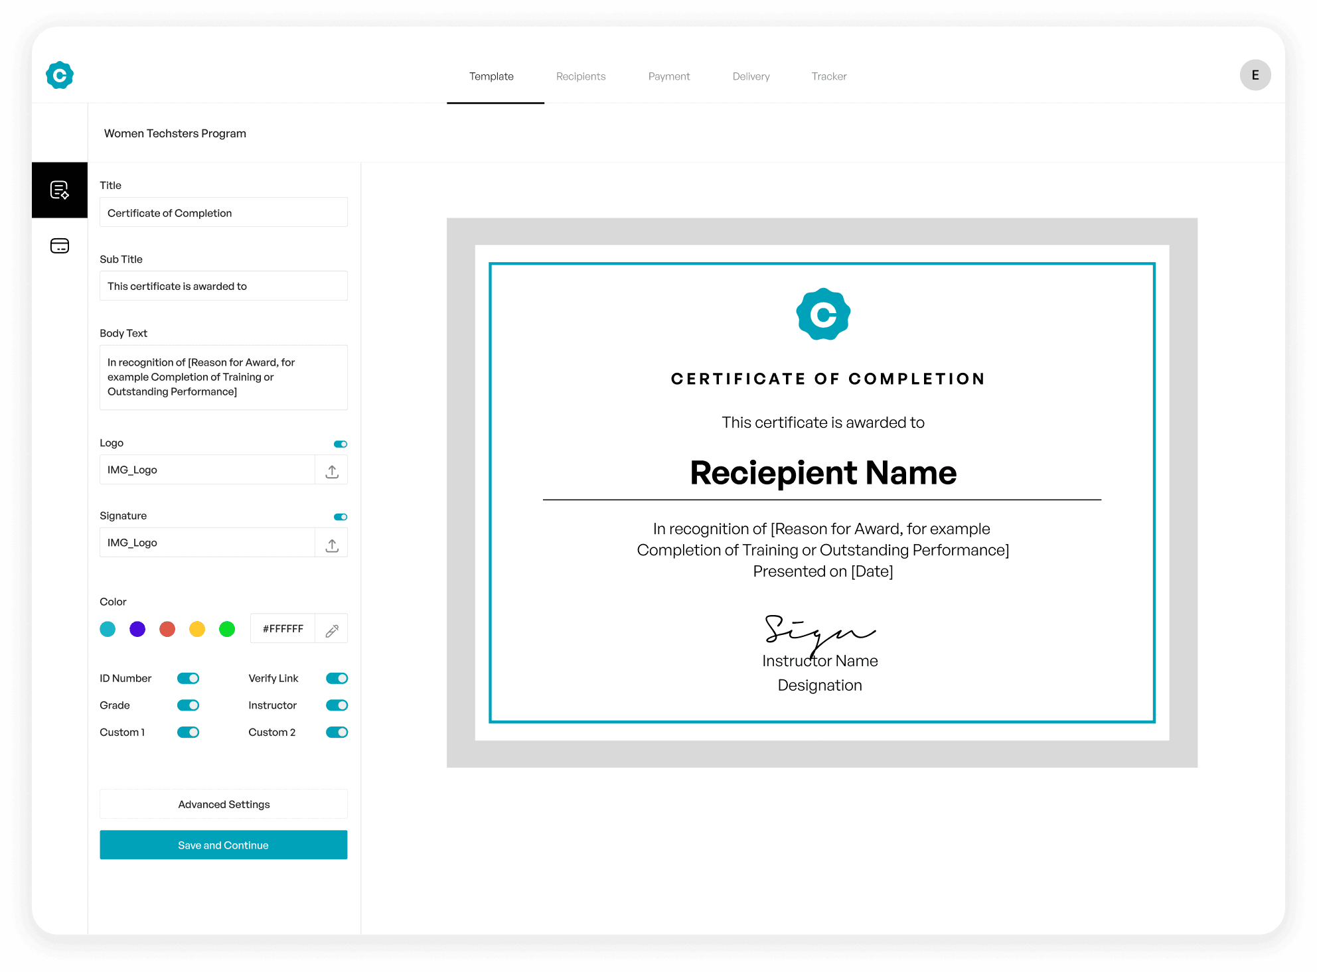Open the profile avatar menu labeled E
The image size is (1317, 972).
pos(1255,75)
